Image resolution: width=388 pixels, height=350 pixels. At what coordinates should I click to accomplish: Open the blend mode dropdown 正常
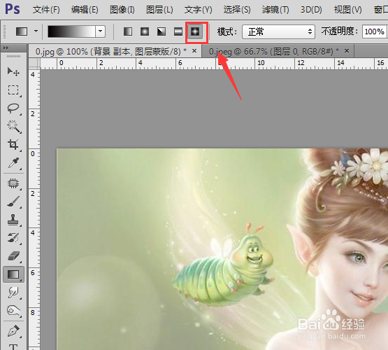pos(278,31)
